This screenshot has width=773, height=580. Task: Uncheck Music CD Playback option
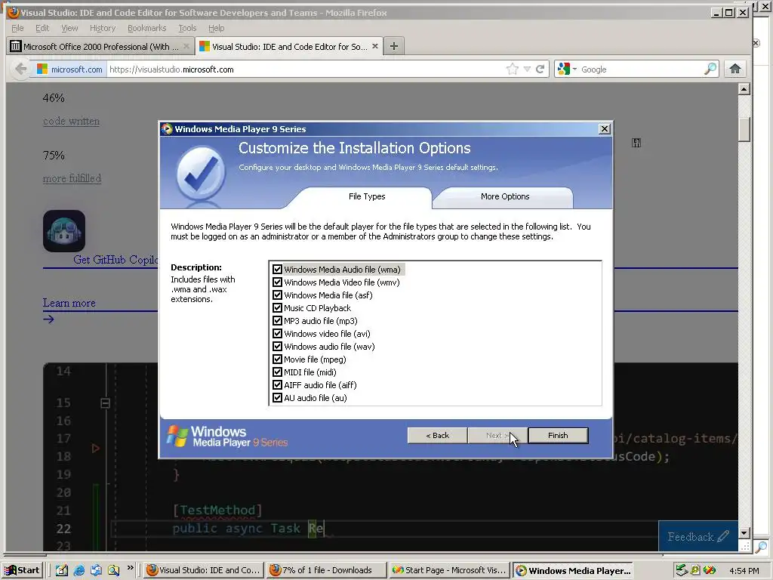[277, 308]
